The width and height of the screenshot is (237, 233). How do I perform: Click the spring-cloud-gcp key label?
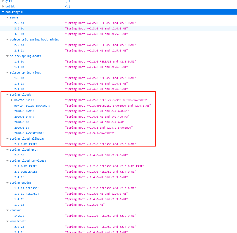(x=24, y=150)
